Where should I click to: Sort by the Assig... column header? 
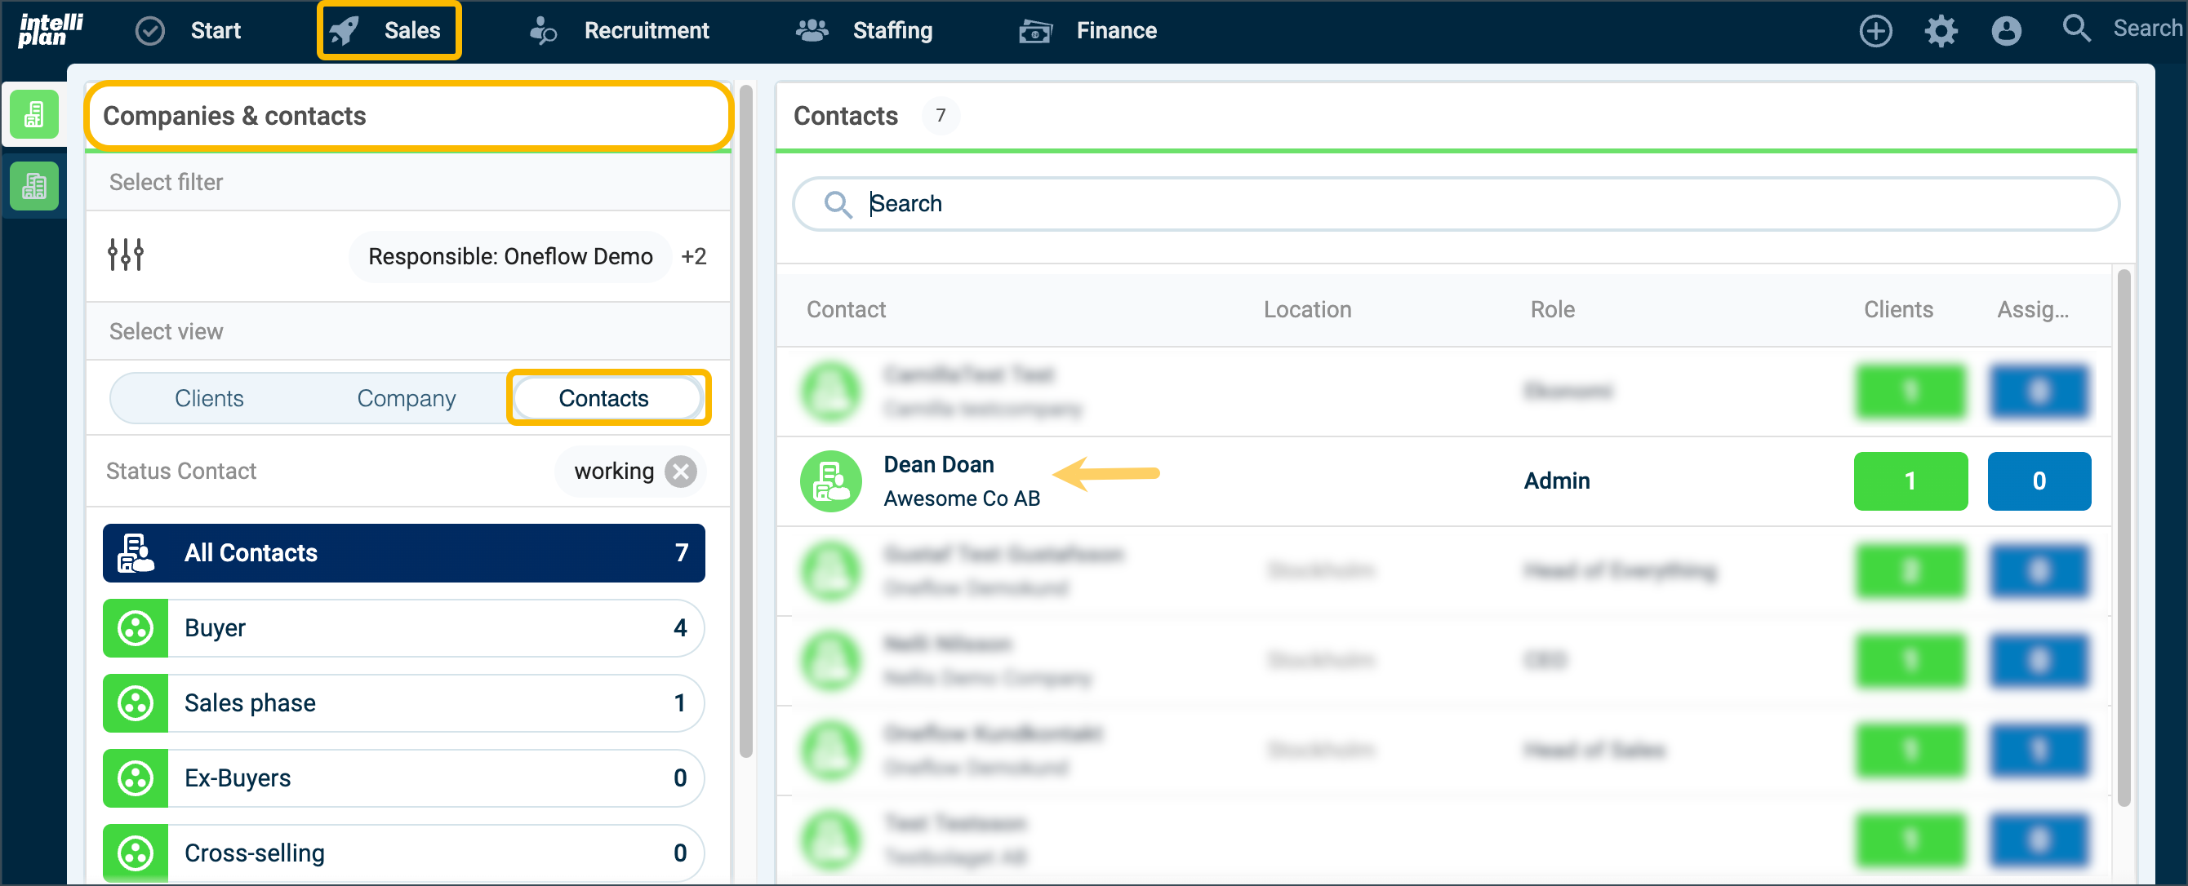2033,310
